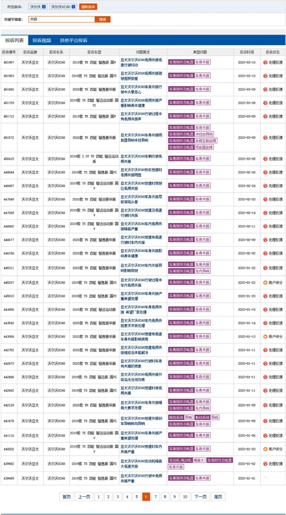Screen dimensions: 286x515
Task: Click the 车内异响 tag in row 445311
Action: [x=202, y=271]
